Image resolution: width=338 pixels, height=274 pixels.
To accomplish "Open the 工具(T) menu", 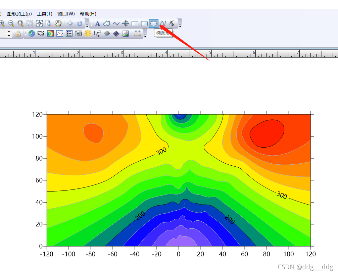I will click(x=45, y=14).
